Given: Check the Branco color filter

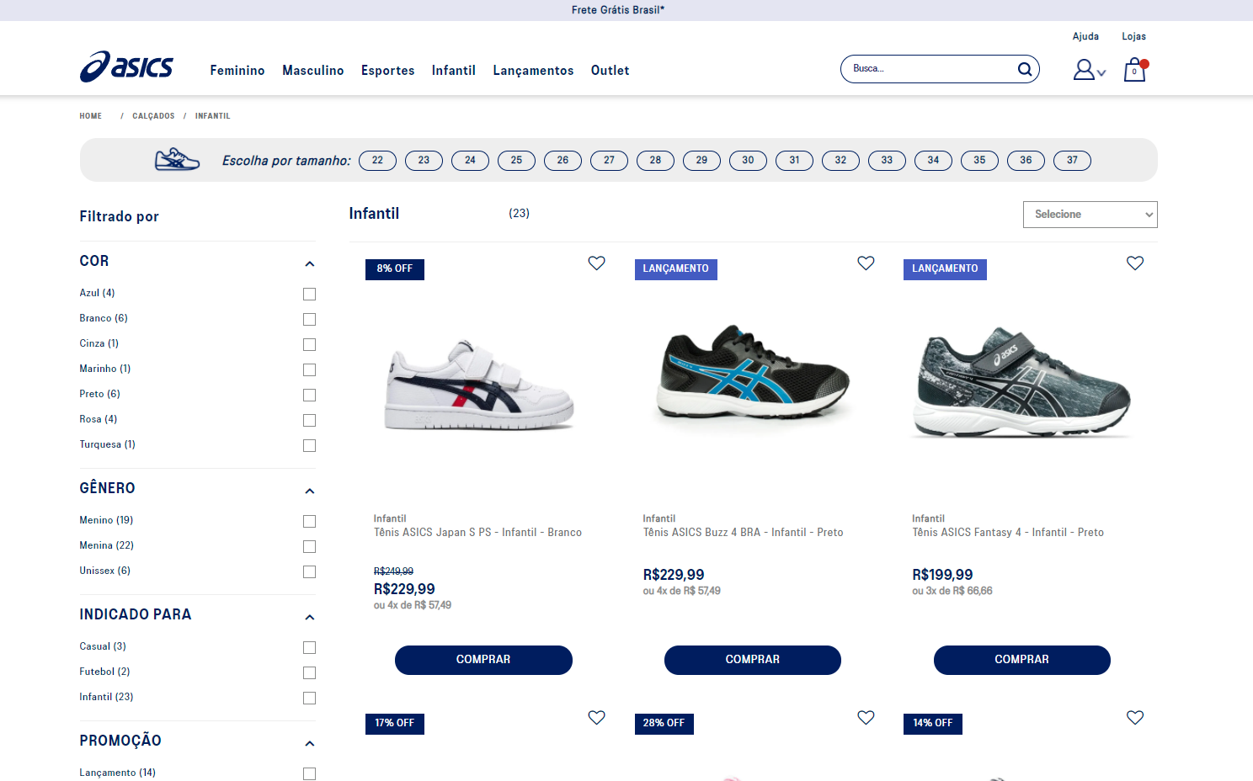Looking at the screenshot, I should point(309,319).
